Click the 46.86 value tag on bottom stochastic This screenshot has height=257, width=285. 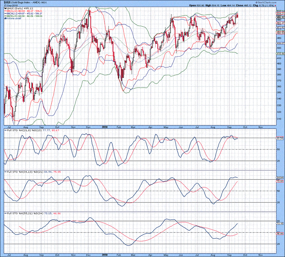click(280, 234)
